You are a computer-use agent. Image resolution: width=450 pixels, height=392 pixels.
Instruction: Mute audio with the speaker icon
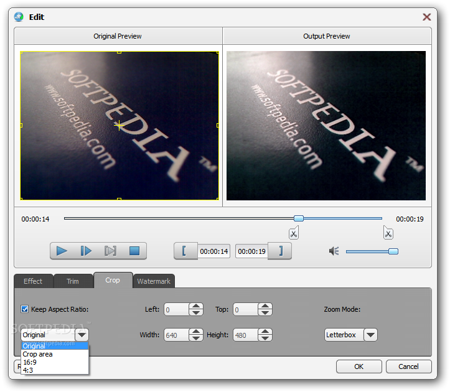(334, 251)
